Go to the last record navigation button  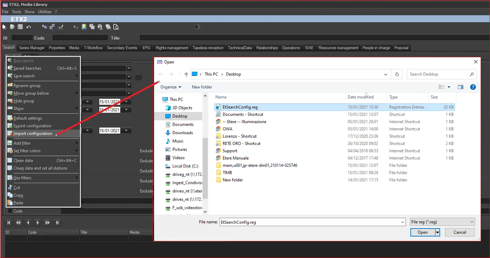(57, 223)
